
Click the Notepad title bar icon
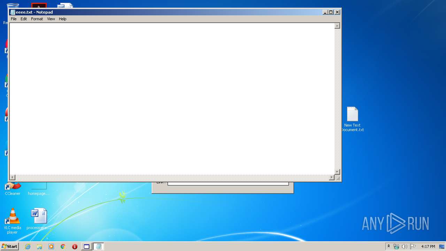tap(13, 12)
